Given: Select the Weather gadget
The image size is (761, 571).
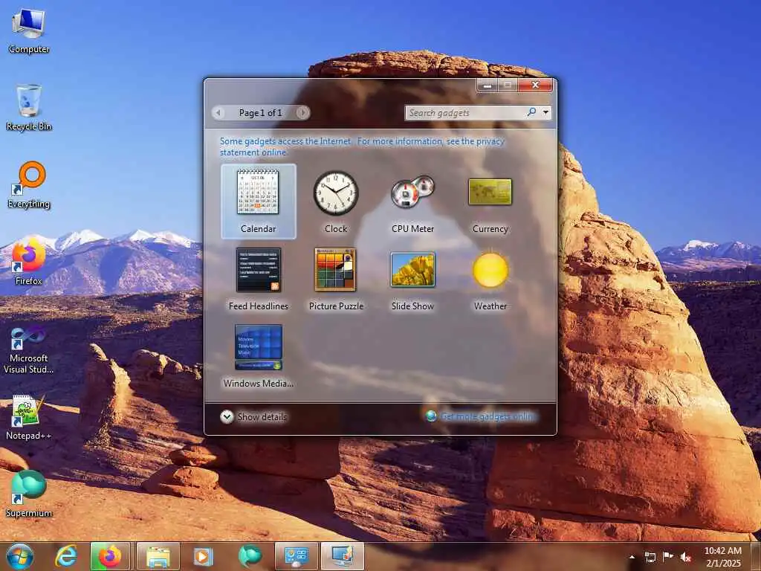Looking at the screenshot, I should 490,279.
